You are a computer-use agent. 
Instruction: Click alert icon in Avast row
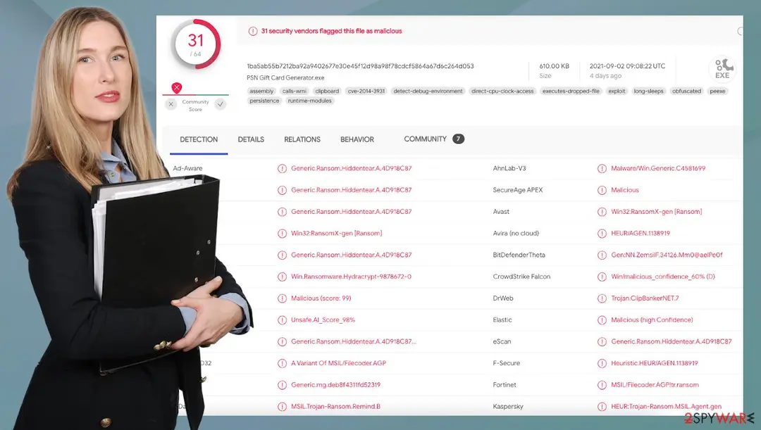tap(602, 212)
